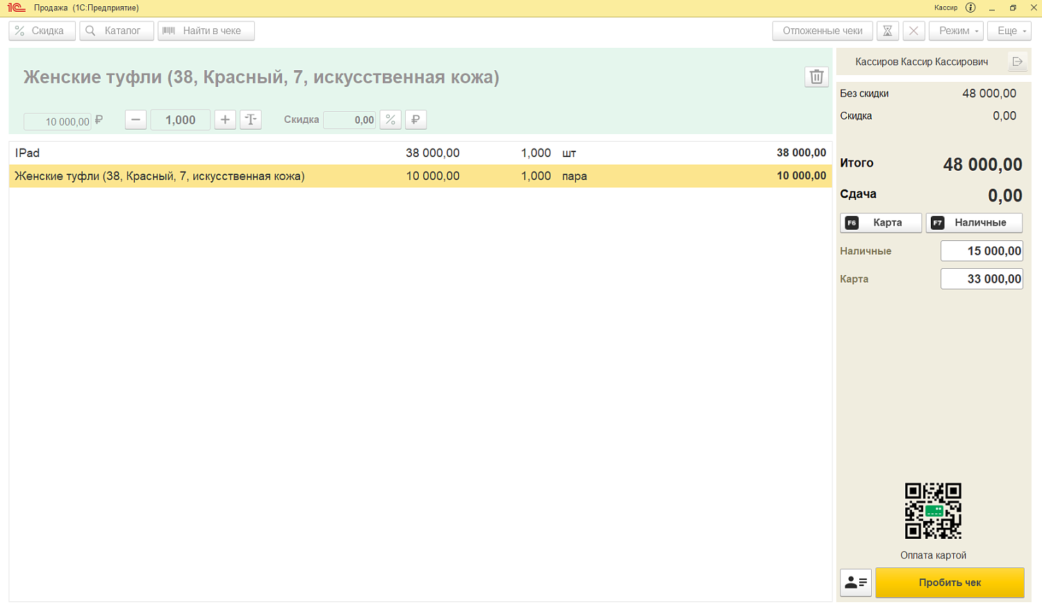The width and height of the screenshot is (1042, 609).
Task: Click Сдача amount 0,00
Action: pyautogui.click(x=1005, y=196)
